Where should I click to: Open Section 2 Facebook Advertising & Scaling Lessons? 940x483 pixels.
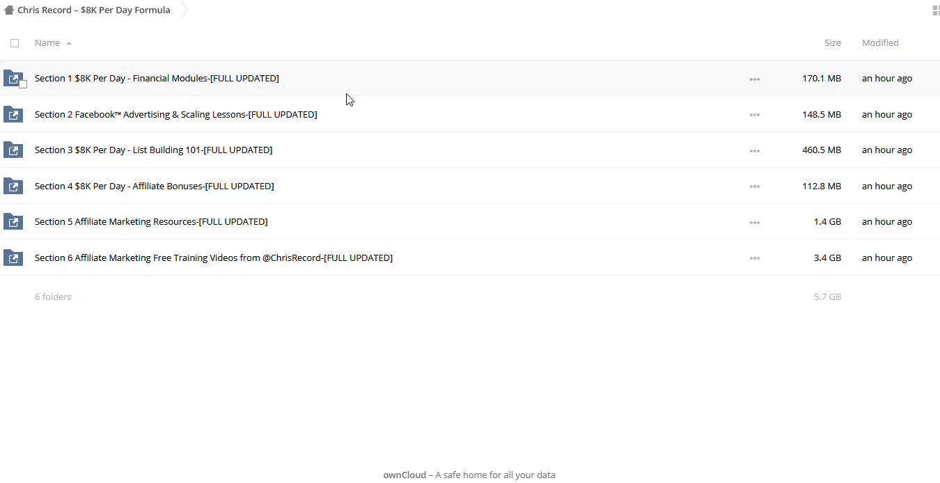tap(175, 114)
